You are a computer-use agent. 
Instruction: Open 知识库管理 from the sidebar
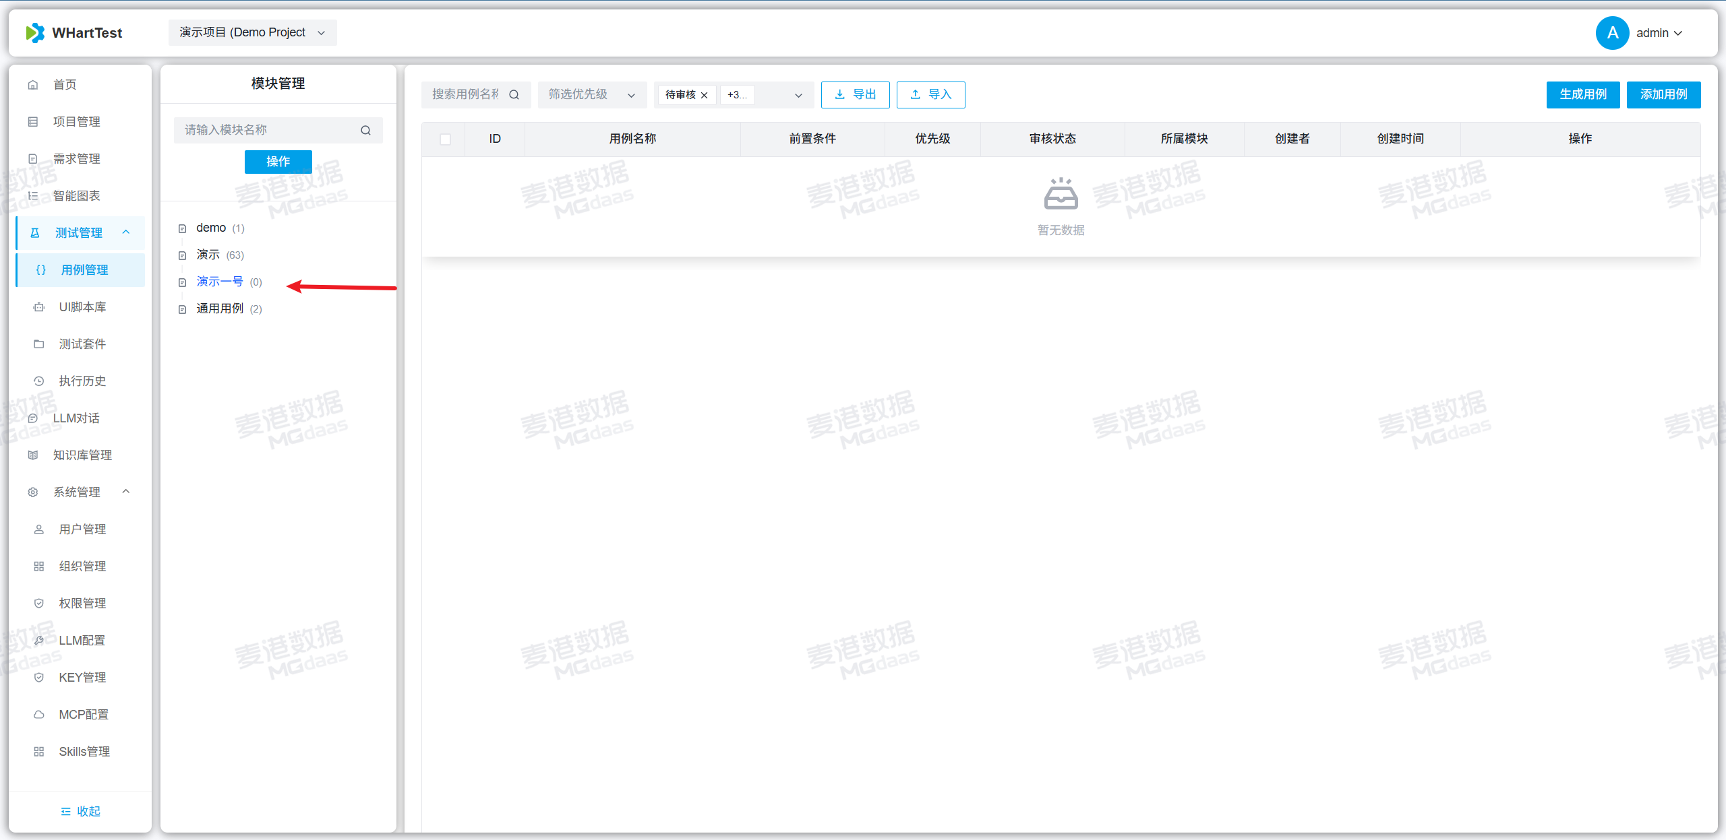[x=82, y=455]
